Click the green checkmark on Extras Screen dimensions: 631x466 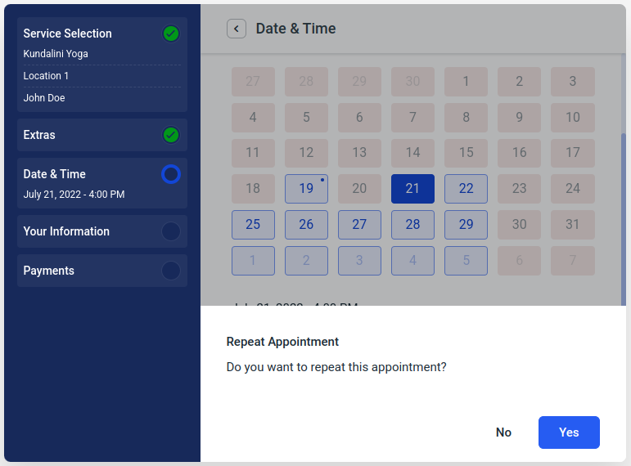(x=171, y=135)
